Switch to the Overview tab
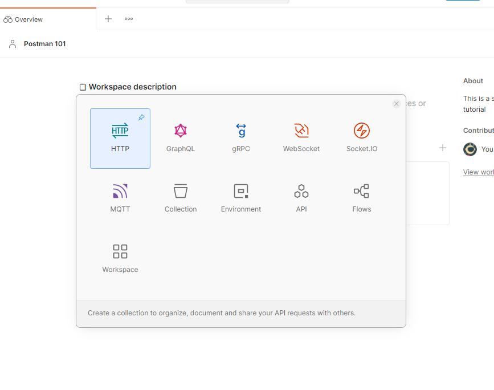 point(48,19)
